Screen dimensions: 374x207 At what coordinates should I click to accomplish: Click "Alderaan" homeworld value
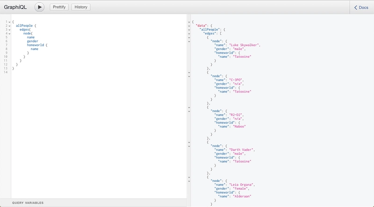(242, 196)
